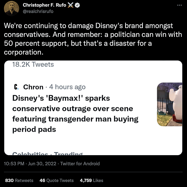
Task: Click the display name Christopher F. Rufo
Action: click(44, 5)
